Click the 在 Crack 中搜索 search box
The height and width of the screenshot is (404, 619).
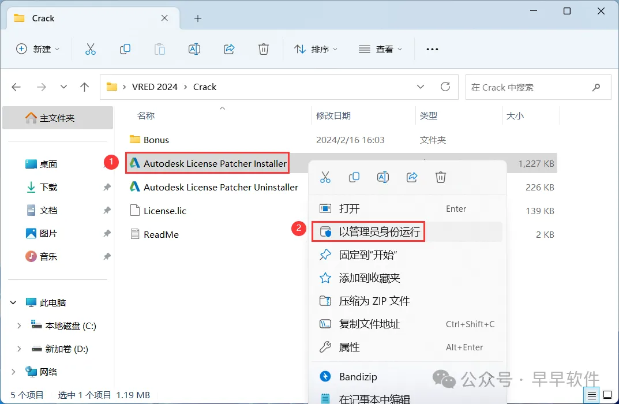pos(538,87)
